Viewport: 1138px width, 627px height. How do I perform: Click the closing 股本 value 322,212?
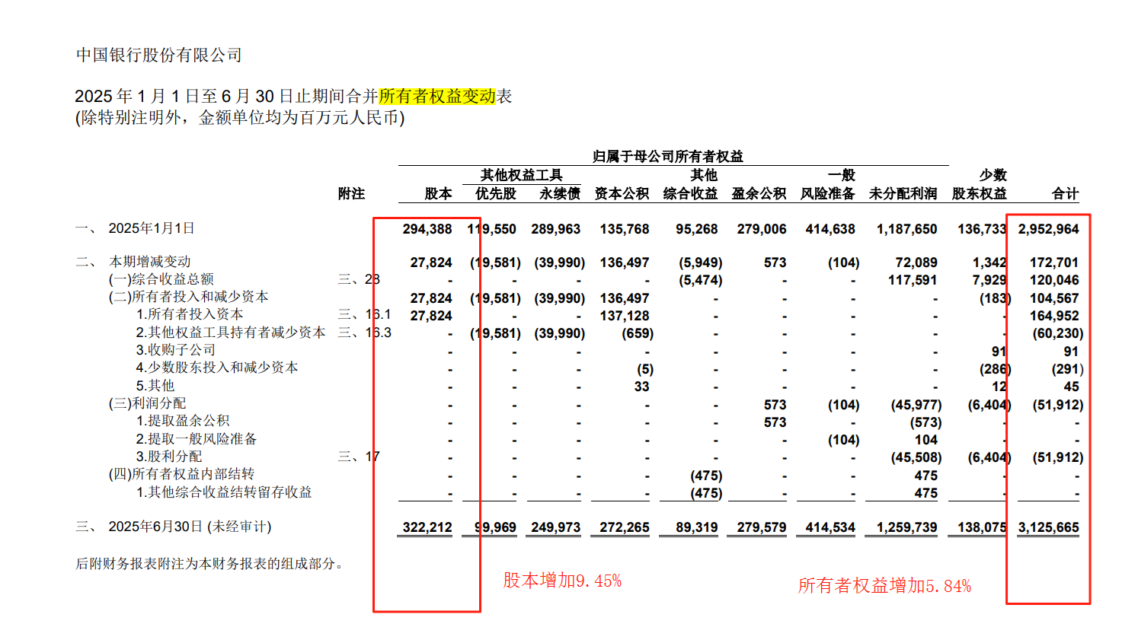point(427,527)
